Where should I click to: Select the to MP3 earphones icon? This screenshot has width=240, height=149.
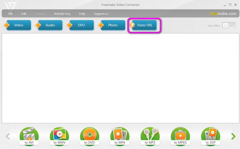click(150, 136)
